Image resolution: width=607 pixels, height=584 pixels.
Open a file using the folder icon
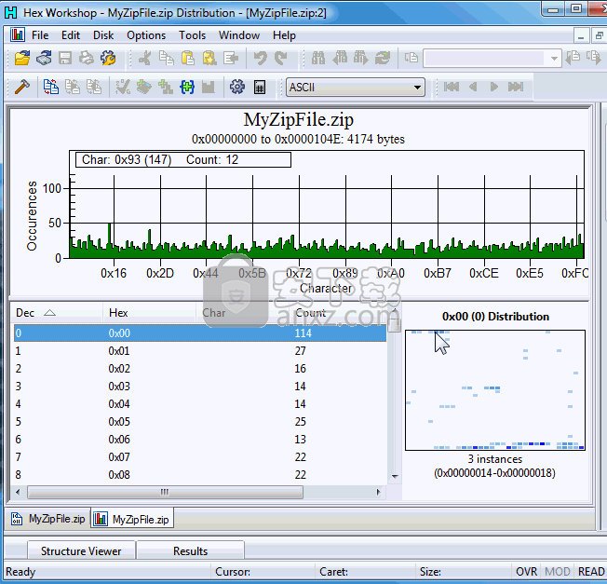tap(22, 58)
